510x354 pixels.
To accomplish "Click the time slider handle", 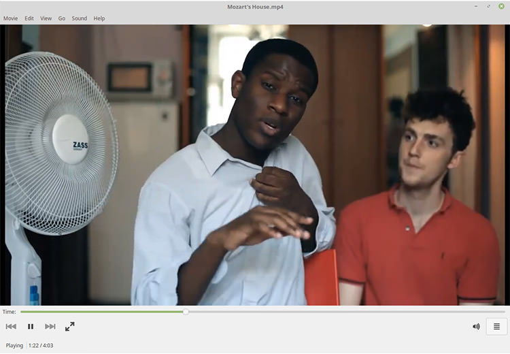I will (186, 312).
